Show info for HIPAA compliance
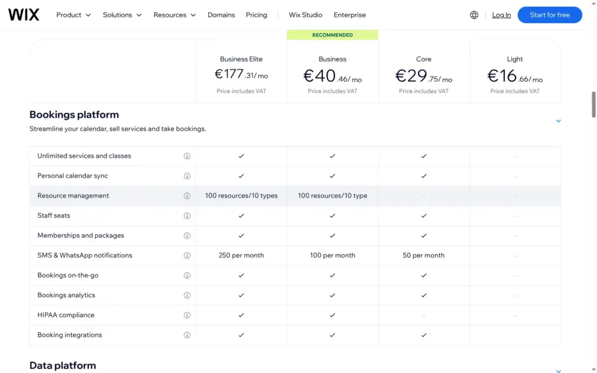Screen dimensions: 597x373 pos(187,315)
